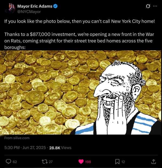Toggle the bookmark icon on this post
Viewport: 162px width, 168px height.
point(117,161)
